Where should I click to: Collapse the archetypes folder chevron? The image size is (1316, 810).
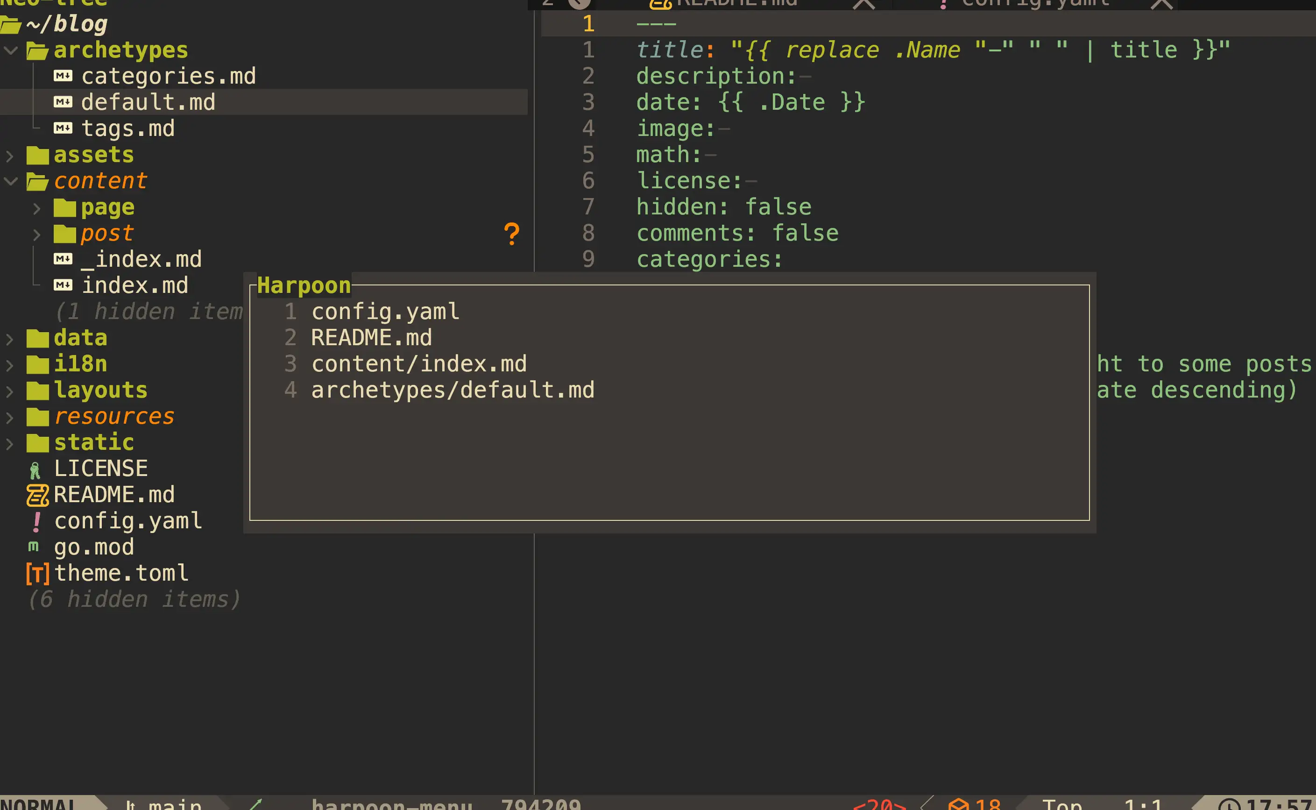point(11,51)
